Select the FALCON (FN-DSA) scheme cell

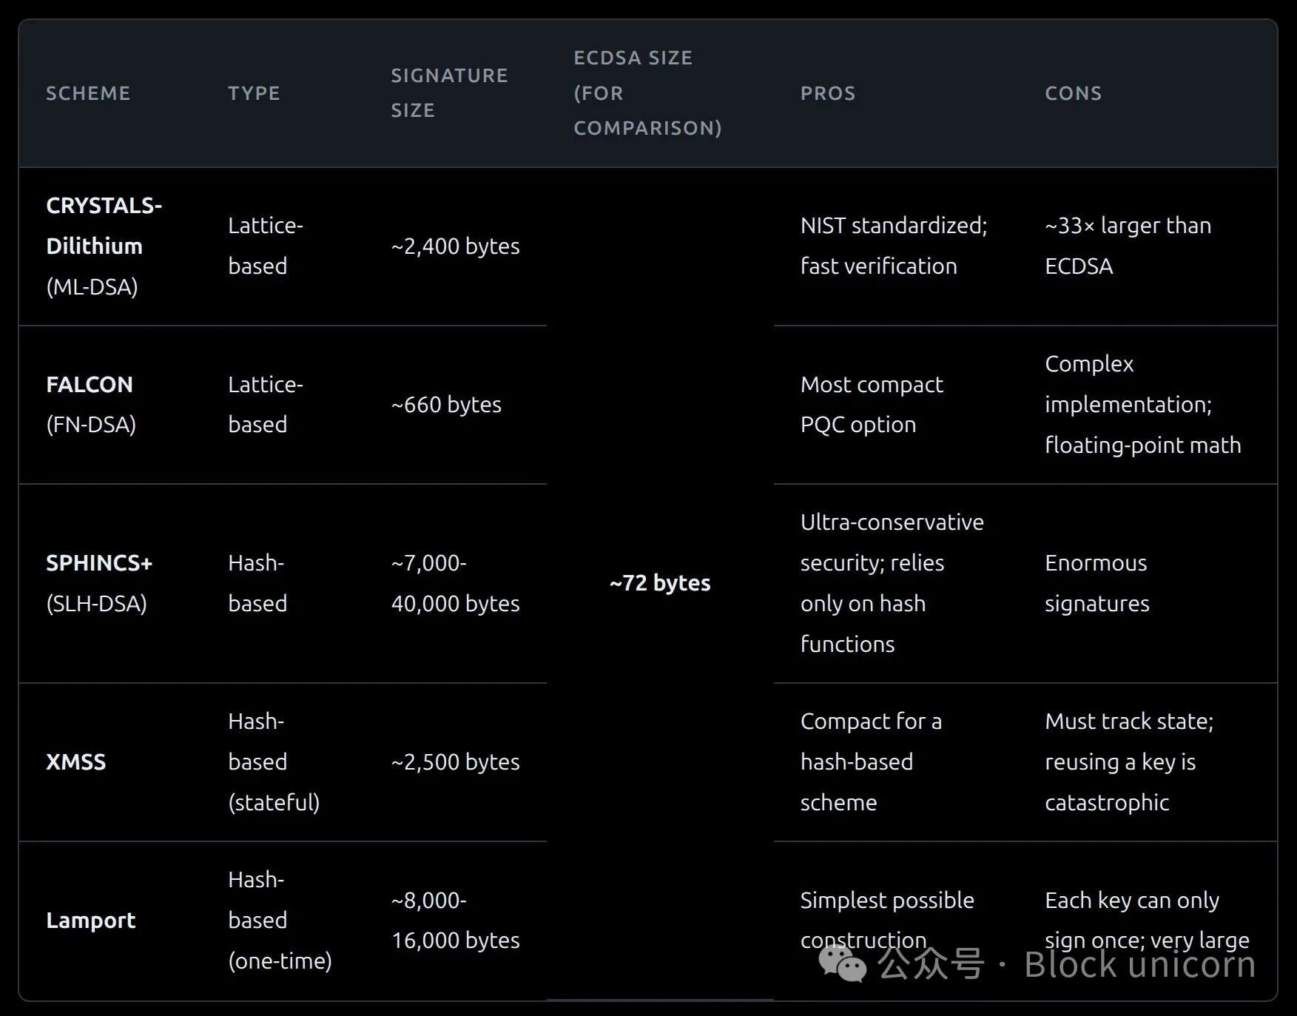(x=90, y=404)
